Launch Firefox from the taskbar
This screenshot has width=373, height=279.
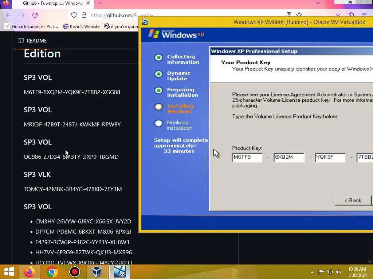(30, 272)
